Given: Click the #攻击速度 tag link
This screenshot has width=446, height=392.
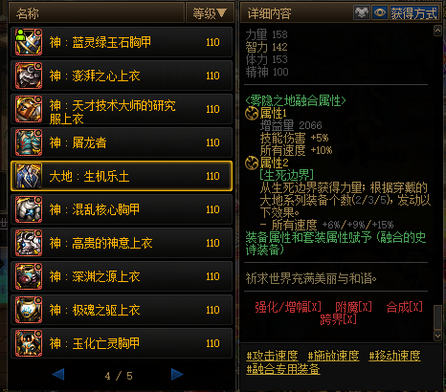Looking at the screenshot, I should (272, 356).
